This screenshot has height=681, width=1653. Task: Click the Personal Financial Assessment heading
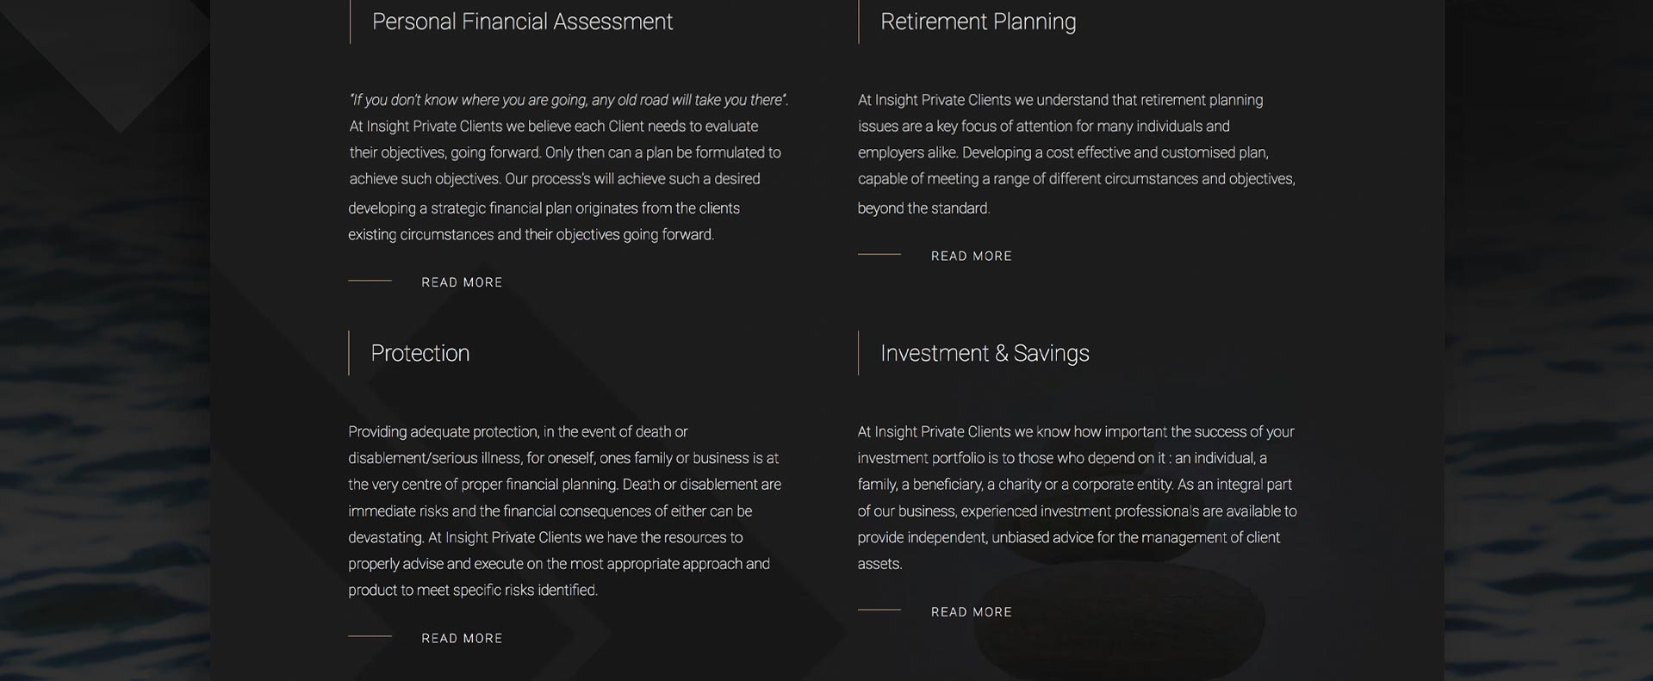point(522,22)
